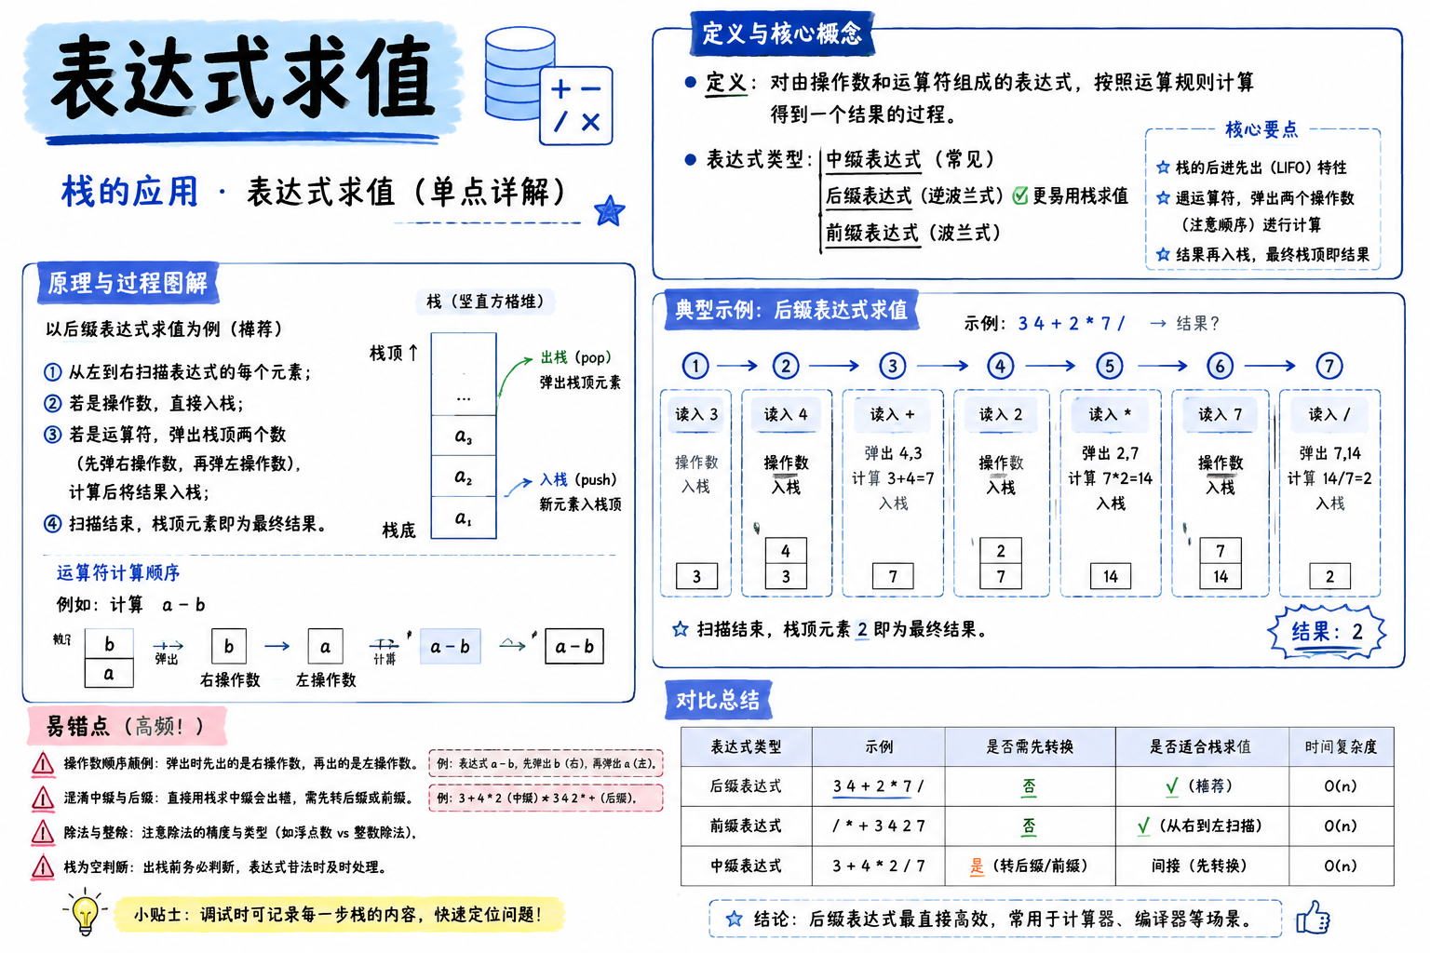Select the 典型示例：后缀表达式求值 heading
The width and height of the screenshot is (1430, 953).
[791, 310]
